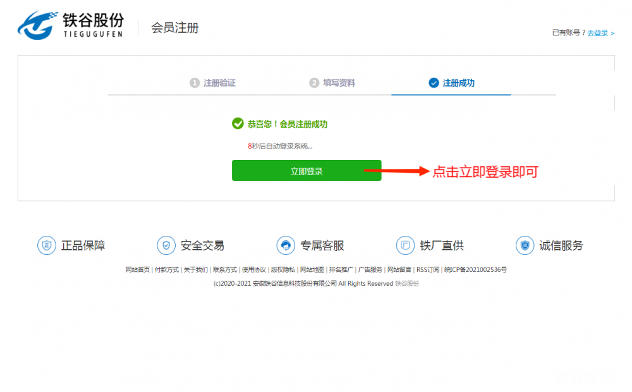Click the 正品保障 shield icon

46,245
